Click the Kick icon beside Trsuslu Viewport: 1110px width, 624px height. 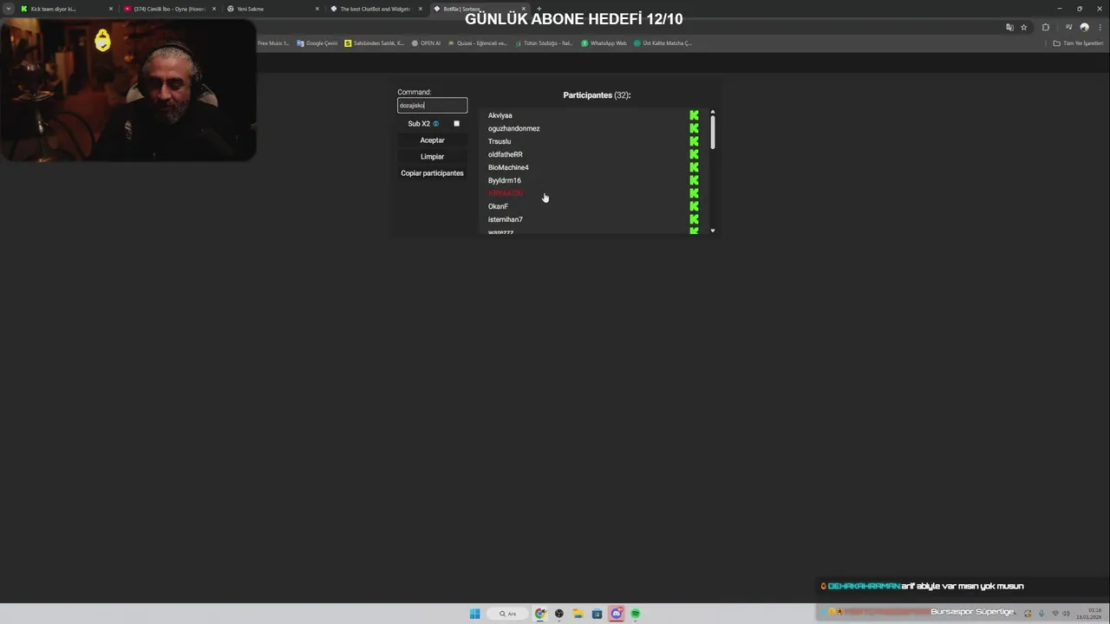pyautogui.click(x=694, y=141)
